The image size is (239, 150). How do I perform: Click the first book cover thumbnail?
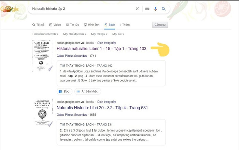coord(42,56)
